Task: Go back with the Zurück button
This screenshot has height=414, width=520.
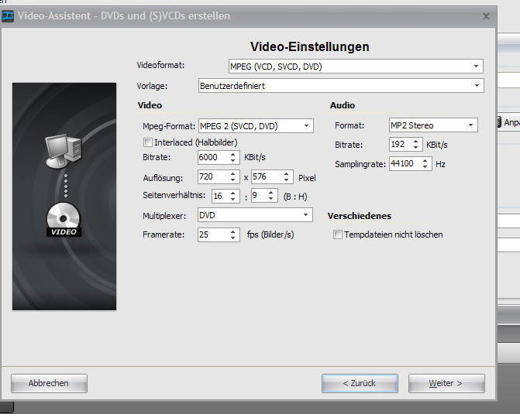Action: pyautogui.click(x=360, y=383)
